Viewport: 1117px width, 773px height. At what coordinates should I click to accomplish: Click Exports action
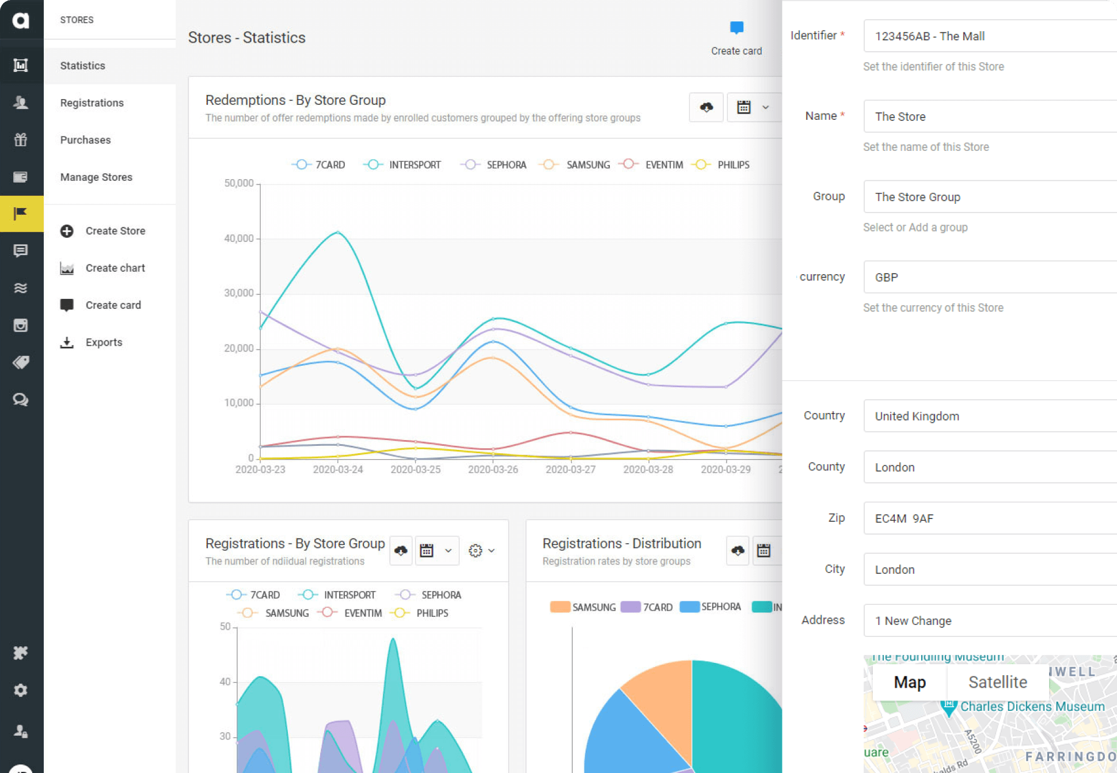tap(91, 342)
